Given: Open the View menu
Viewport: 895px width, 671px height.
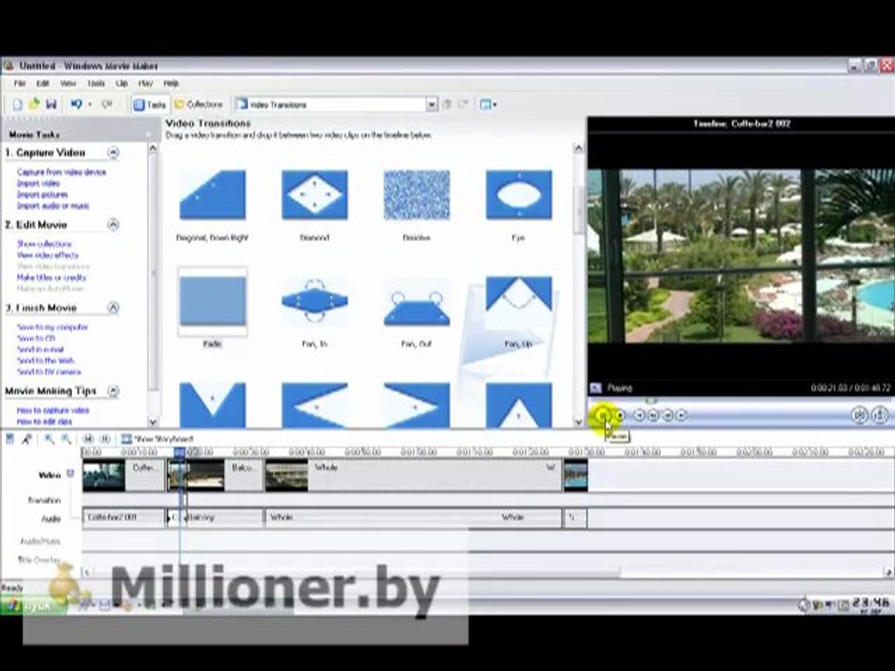Looking at the screenshot, I should point(68,83).
